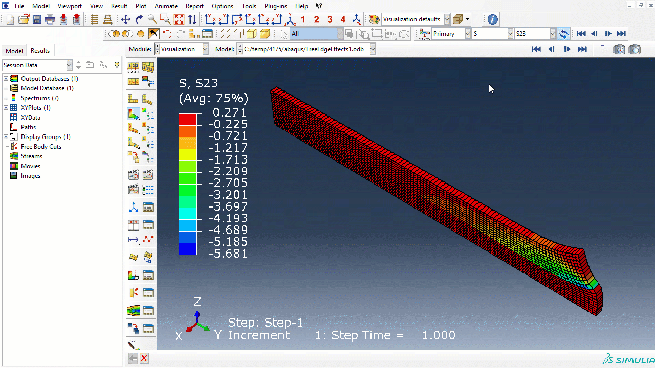Screen dimensions: 655x368
Task: Click the Plot Contours on Deformed Shape icon
Action: click(x=133, y=113)
